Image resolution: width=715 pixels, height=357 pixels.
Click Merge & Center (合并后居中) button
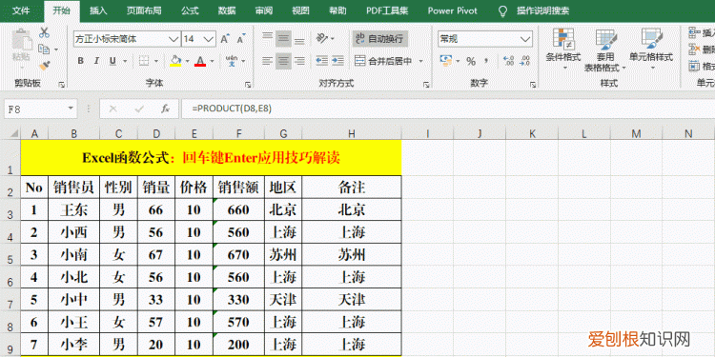tap(383, 61)
